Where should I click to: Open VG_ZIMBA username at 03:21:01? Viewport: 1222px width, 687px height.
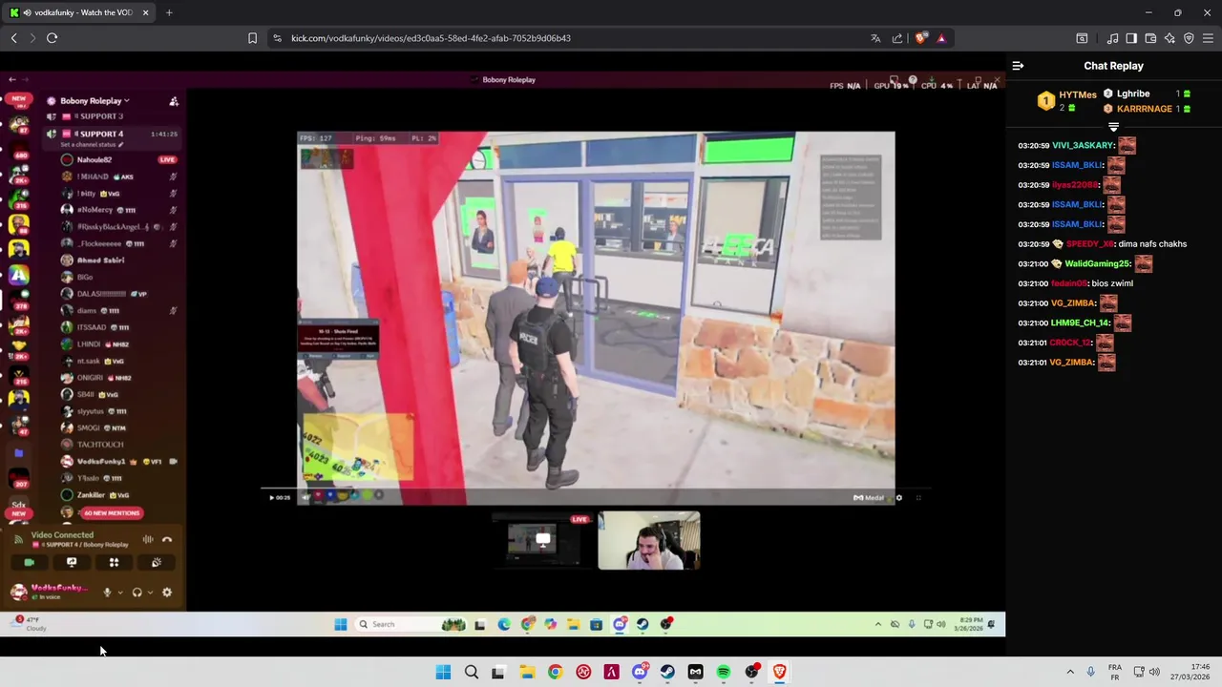pyautogui.click(x=1073, y=363)
